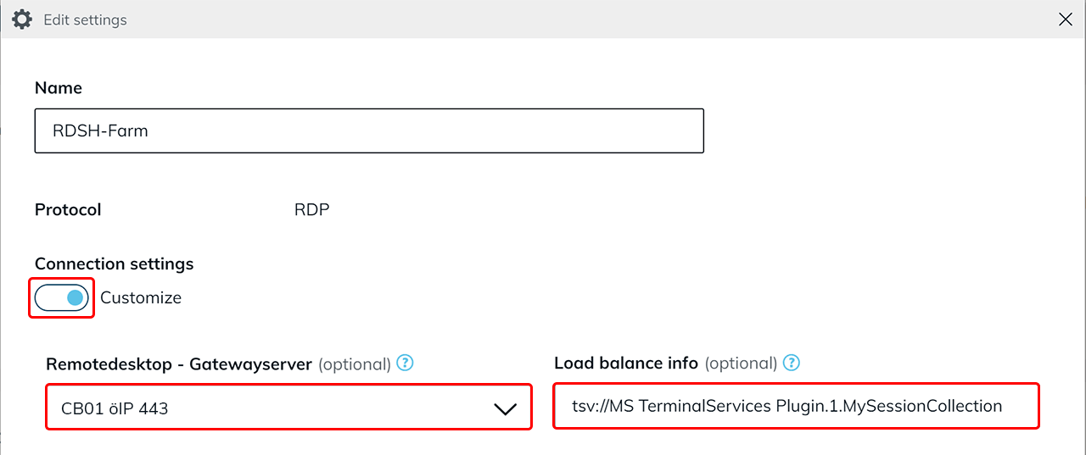The height and width of the screenshot is (455, 1086).
Task: Click the gear icon beside Edit settings
Action: 22,19
